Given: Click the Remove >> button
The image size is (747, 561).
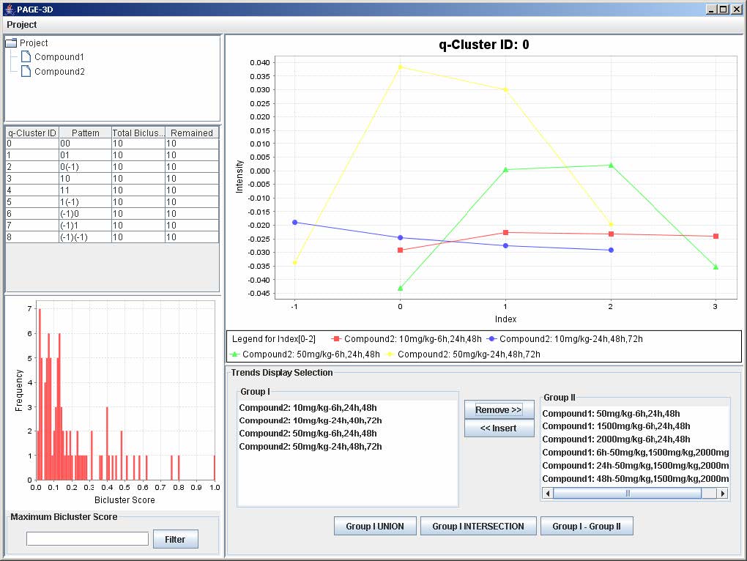Looking at the screenshot, I should [499, 409].
